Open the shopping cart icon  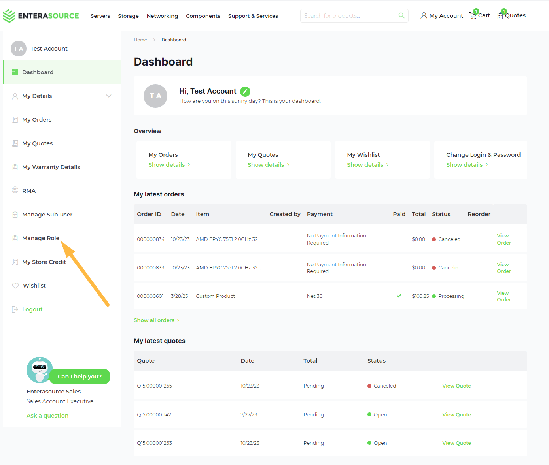click(473, 16)
